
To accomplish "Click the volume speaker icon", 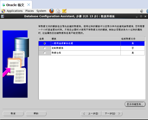I will 142,11.
